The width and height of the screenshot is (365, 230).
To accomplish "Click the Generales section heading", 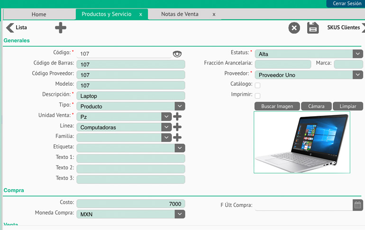I will click(x=17, y=40).
